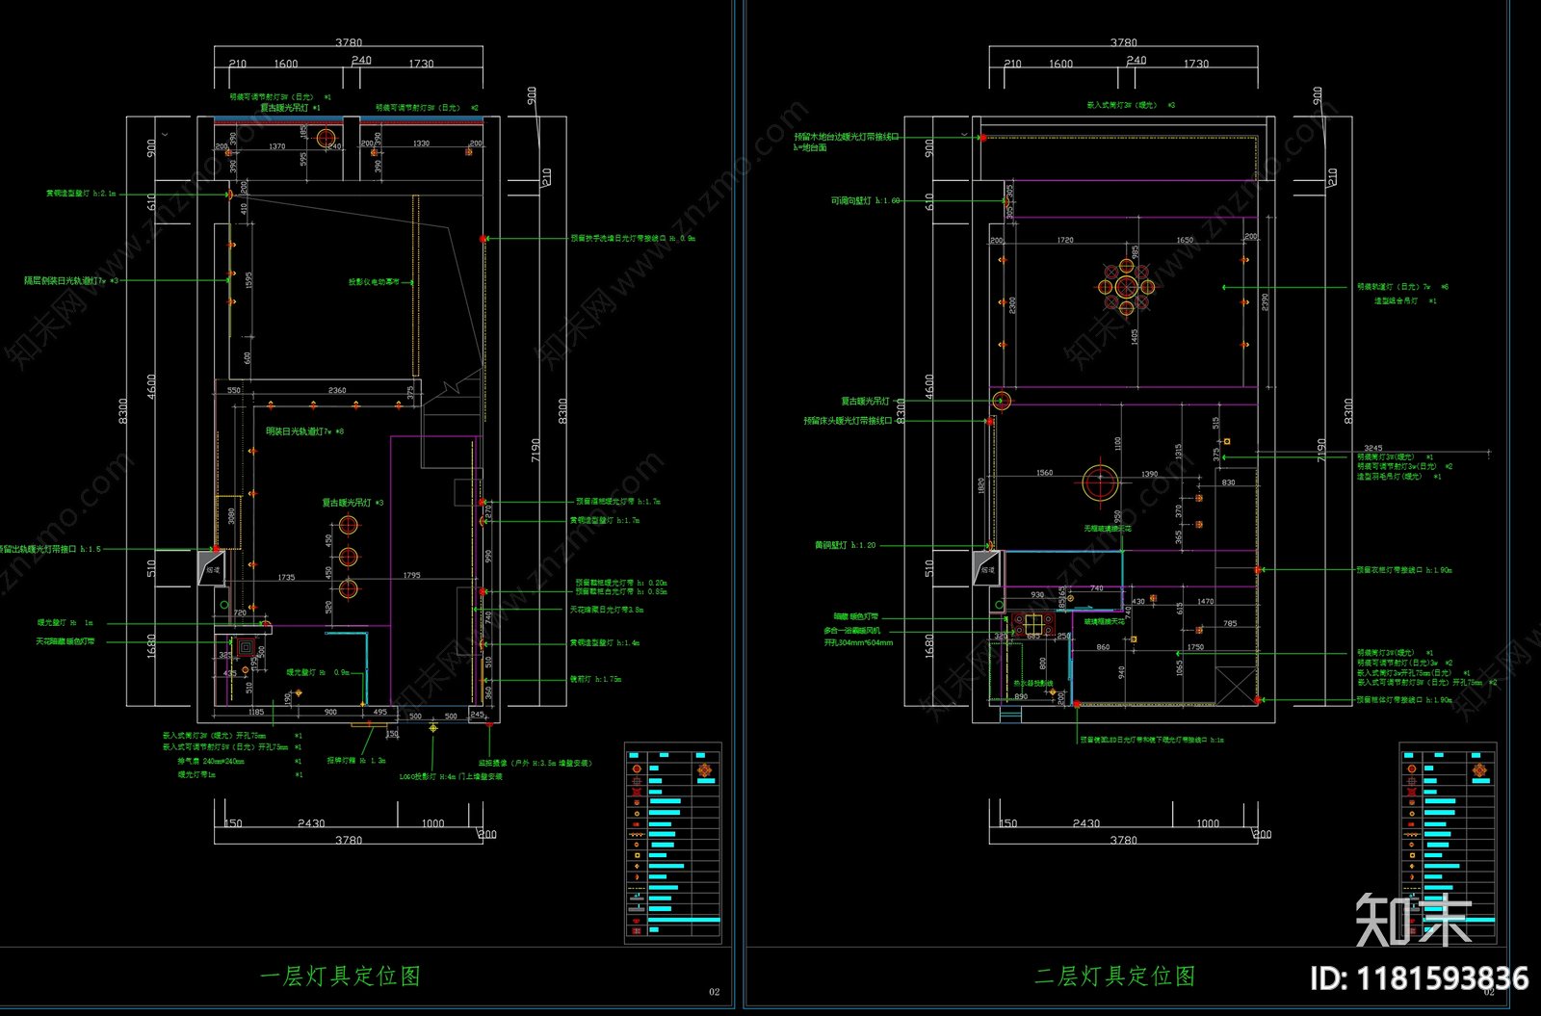1541x1016 pixels.
Task: Select label '明装轨道灯 (日光) 7w *6'
Action: 1402,287
